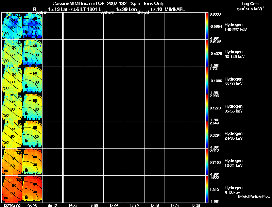Screen dimensions: 272x207
Task: Click the thick white vertical time-gap divider
Action: point(63,107)
